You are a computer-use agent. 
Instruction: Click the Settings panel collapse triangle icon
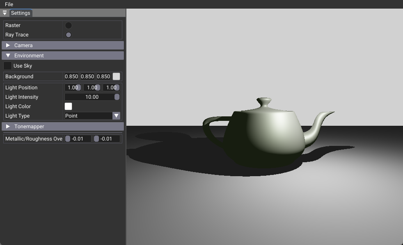5,13
